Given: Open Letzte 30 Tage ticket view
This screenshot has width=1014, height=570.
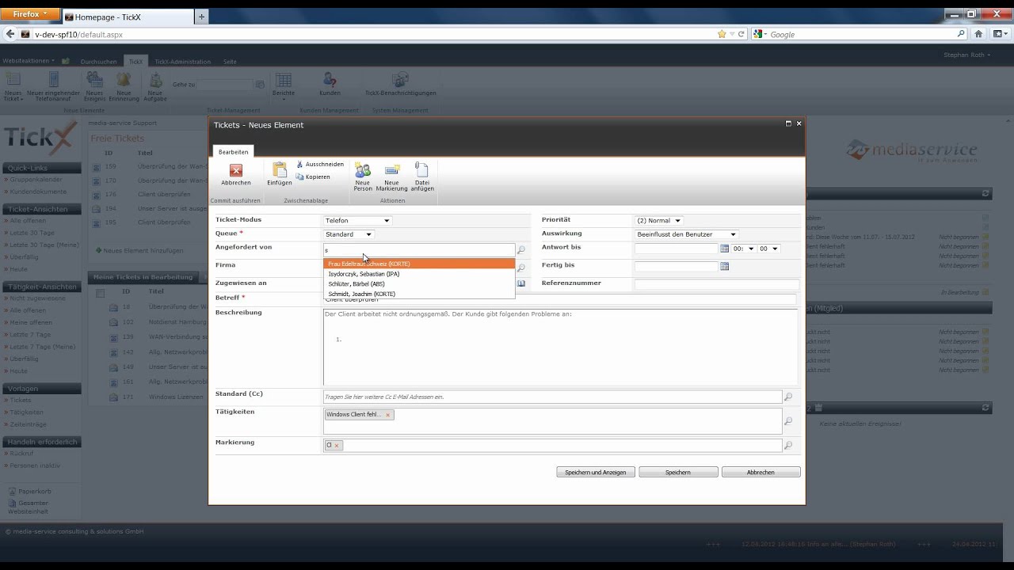Looking at the screenshot, I should [x=32, y=234].
